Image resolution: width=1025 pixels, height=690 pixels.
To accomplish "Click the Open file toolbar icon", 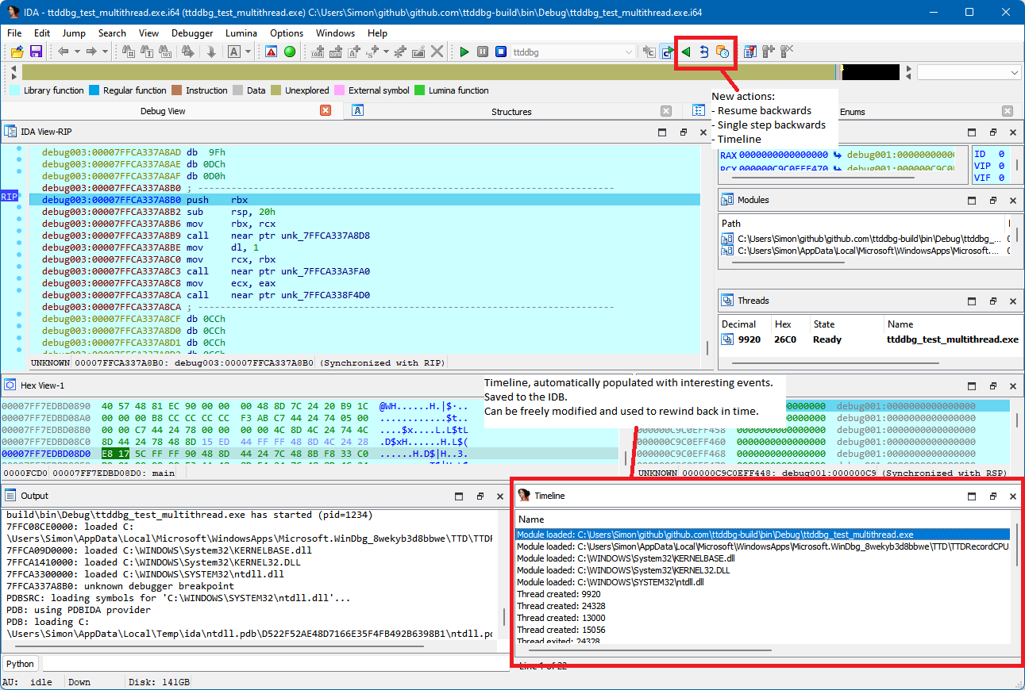I will (17, 52).
